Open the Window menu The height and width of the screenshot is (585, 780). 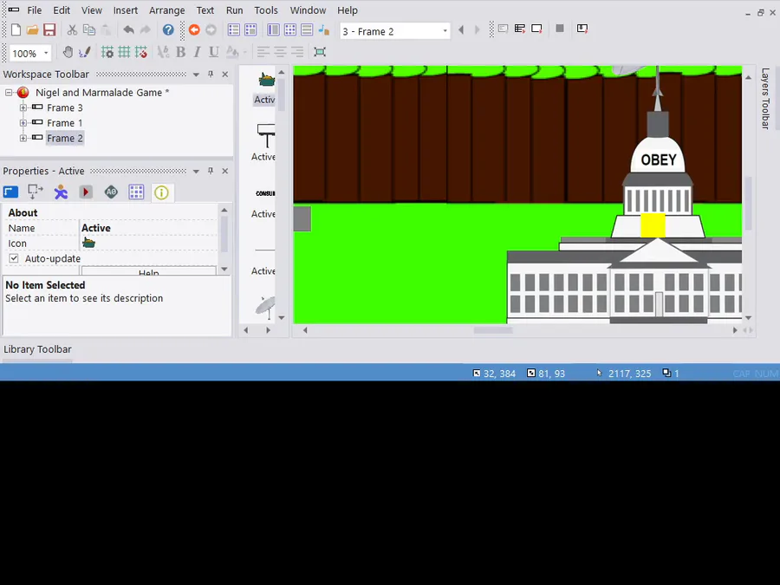(308, 10)
